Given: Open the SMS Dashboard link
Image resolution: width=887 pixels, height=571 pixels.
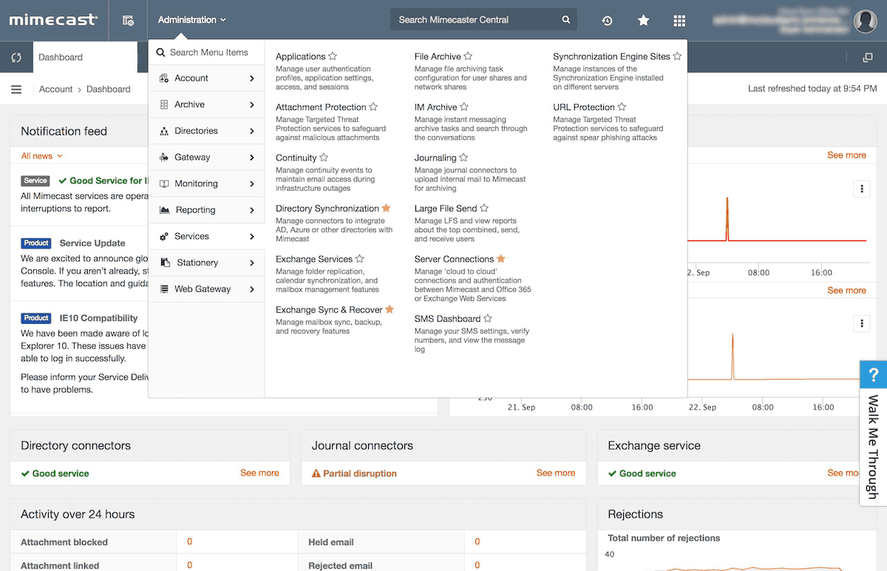Looking at the screenshot, I should 448,319.
